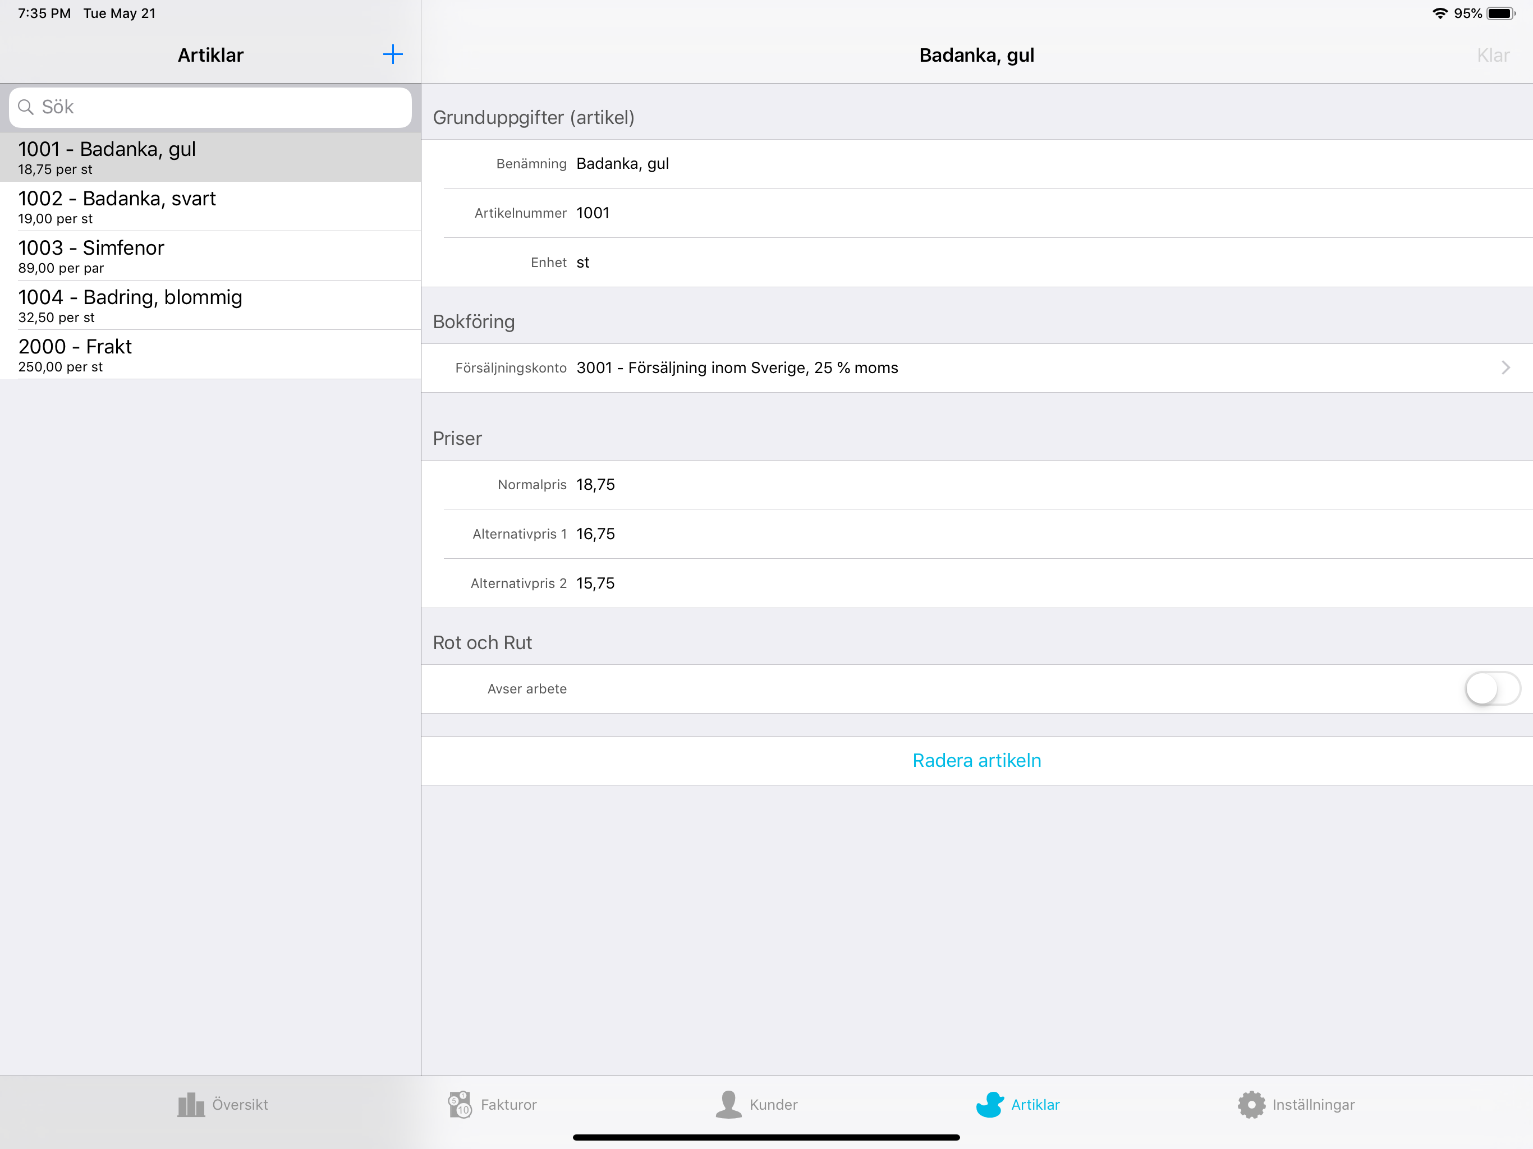The width and height of the screenshot is (1533, 1149).
Task: Select article 1002 - Badanka, svart
Action: pos(210,206)
